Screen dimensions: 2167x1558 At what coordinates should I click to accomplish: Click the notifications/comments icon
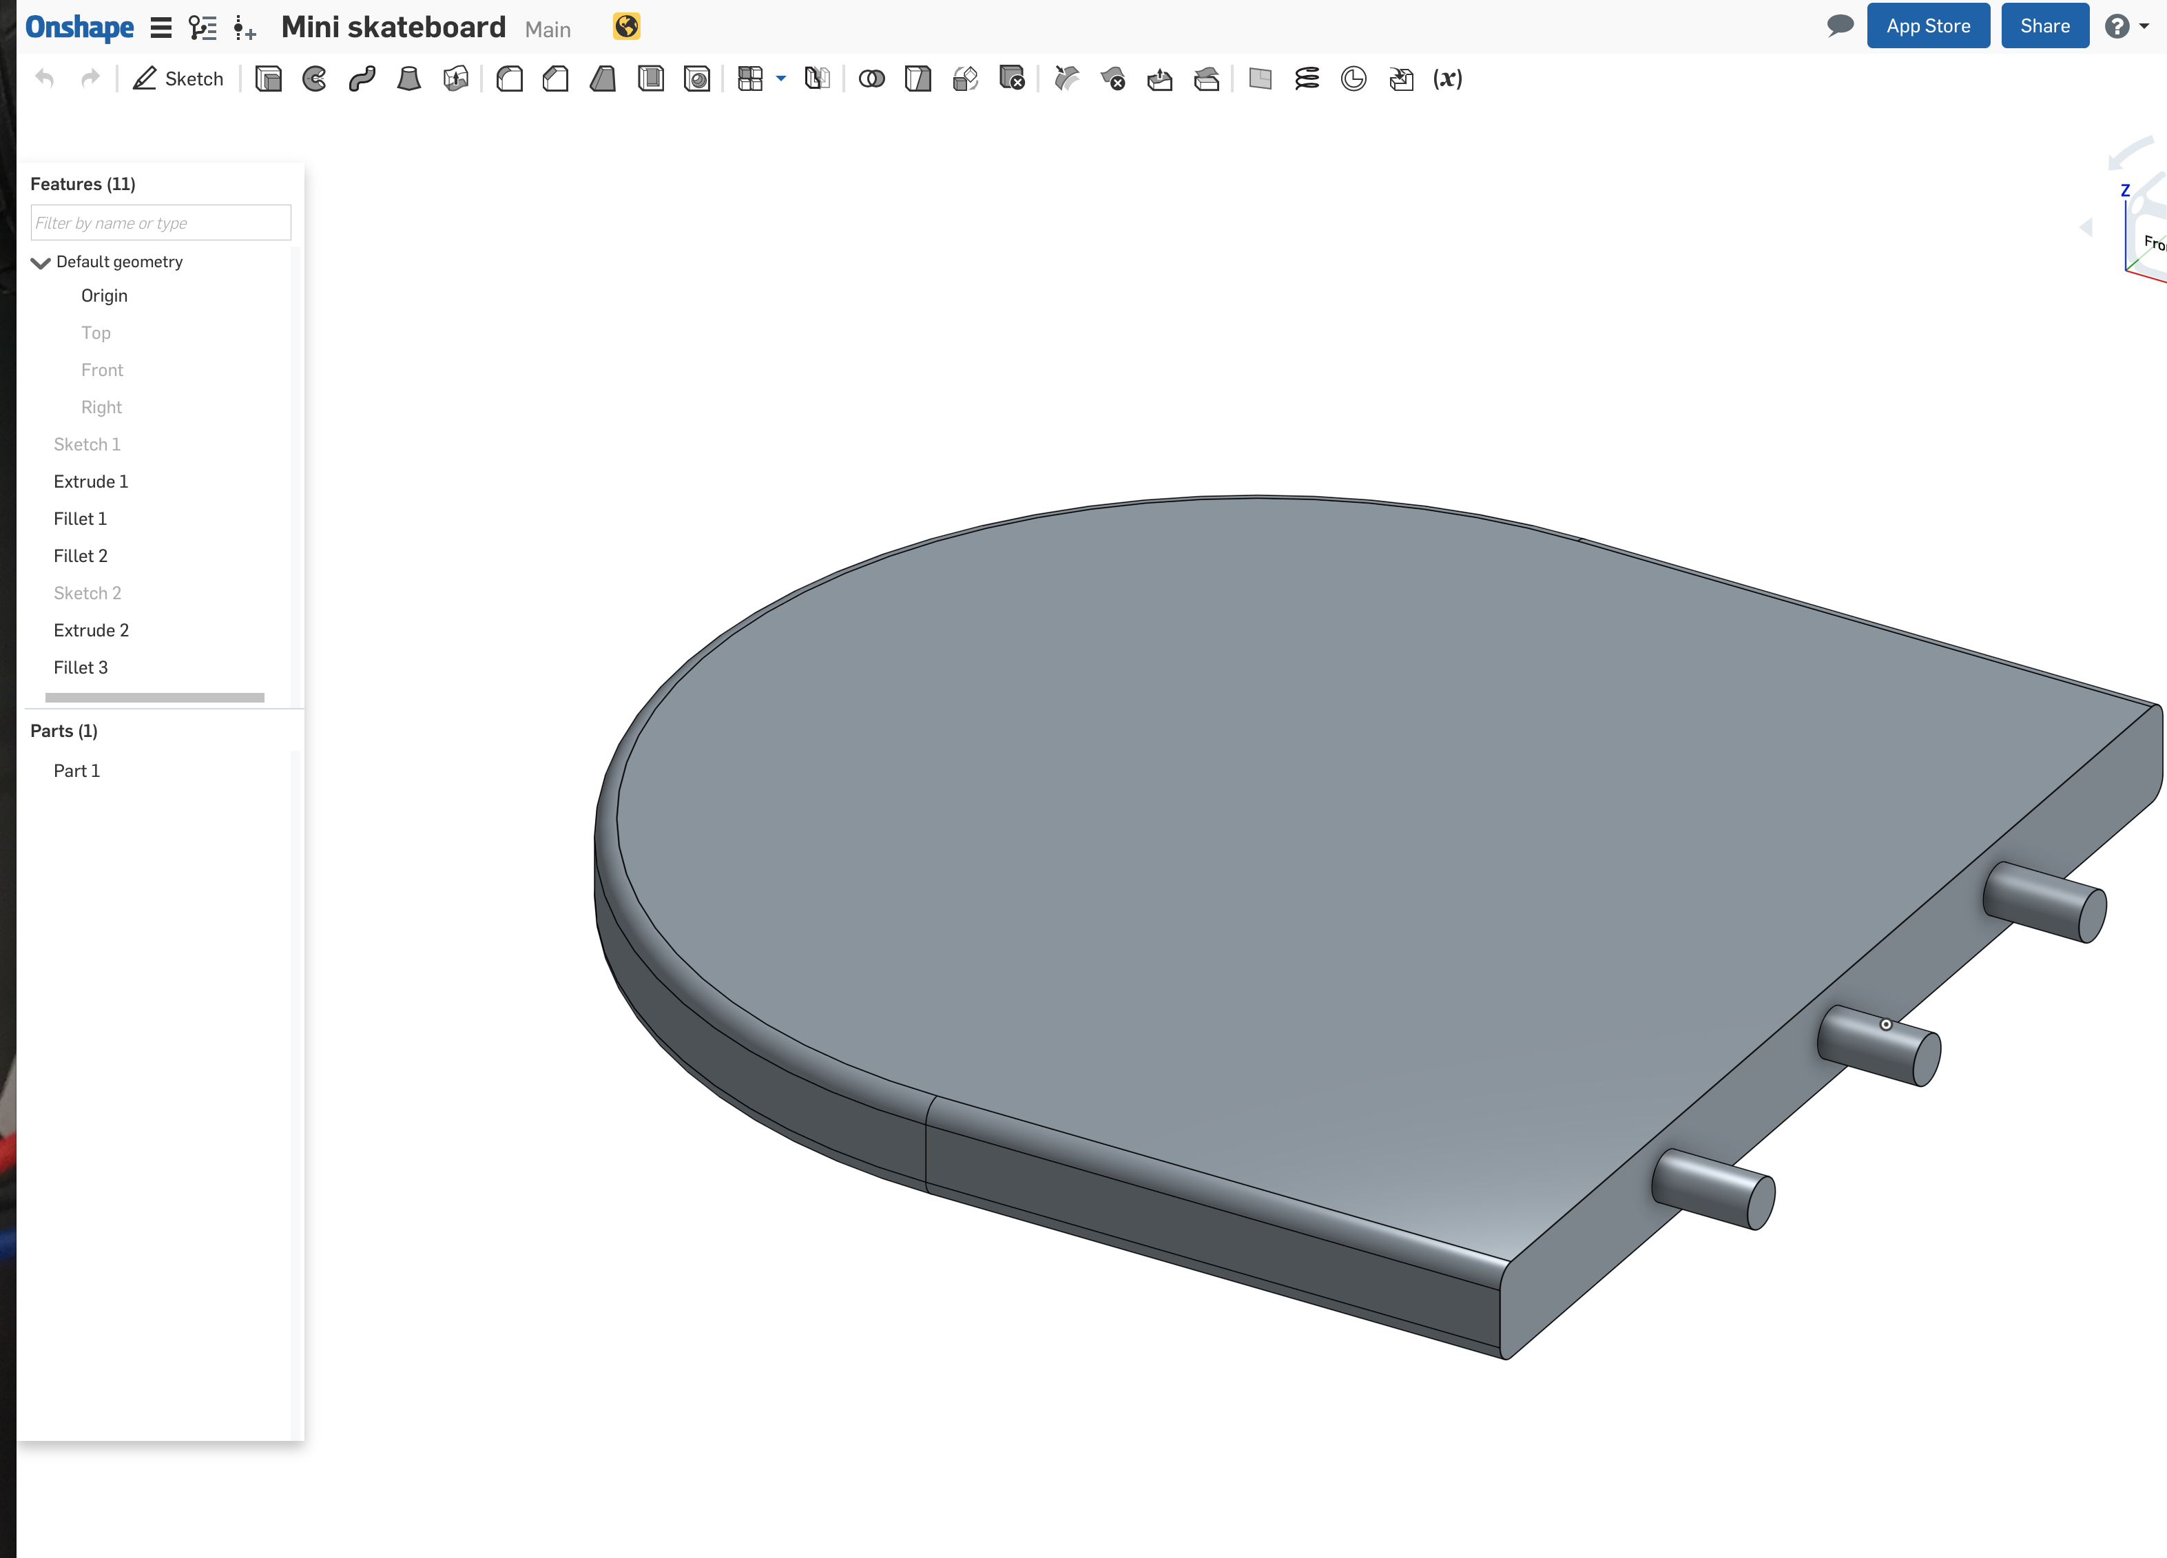(1839, 27)
